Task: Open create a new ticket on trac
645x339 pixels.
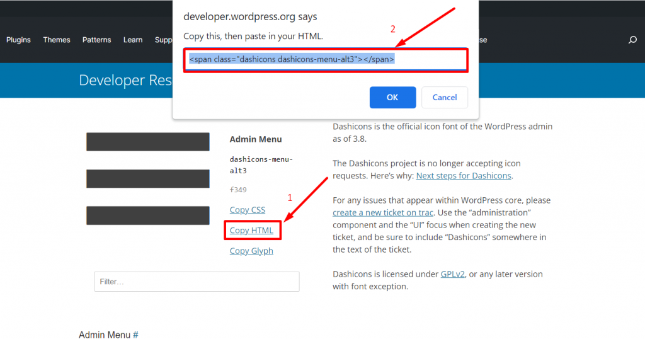Action: click(382, 213)
